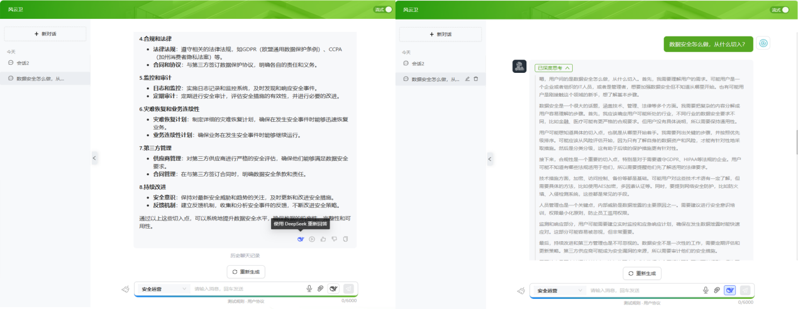Click the trash delete icon beside the conversation
This screenshot has height=309, width=798.
pyautogui.click(x=475, y=79)
